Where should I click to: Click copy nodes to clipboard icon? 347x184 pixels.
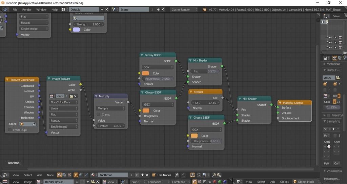[x=214, y=175]
